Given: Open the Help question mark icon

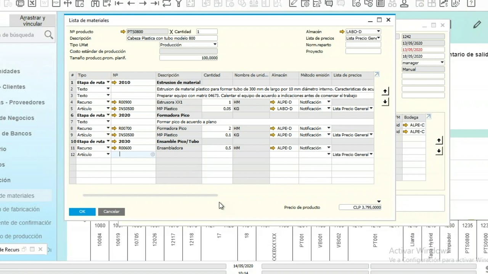Looking at the screenshot, I should coord(471,3).
